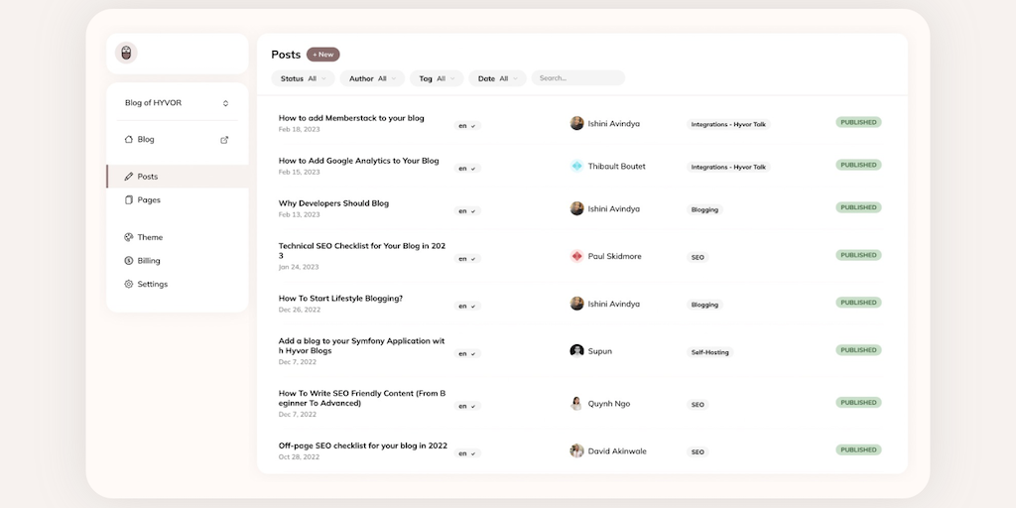Open the en language selector for Why Developers Should Blog

click(467, 211)
